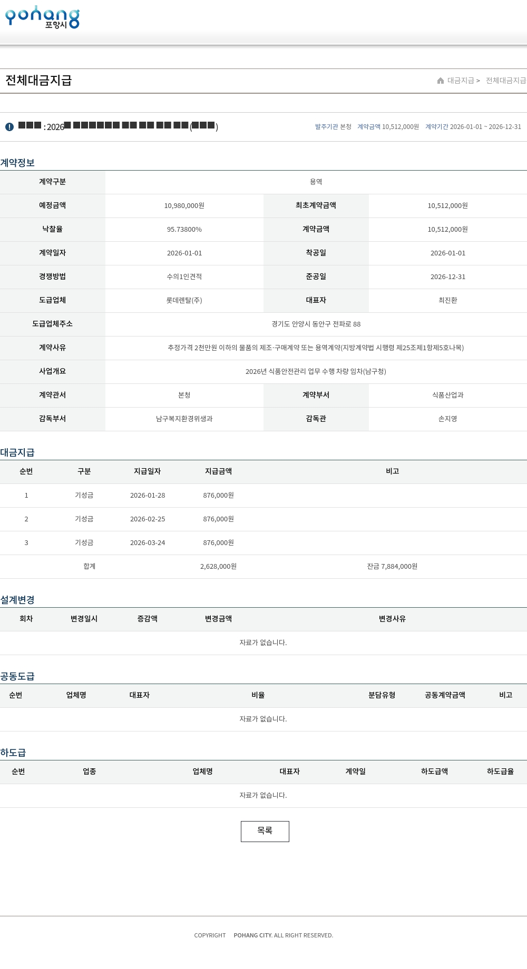Select the payment row dated 2026-01-28
Viewport: 527px width, 969px height.
coord(148,496)
